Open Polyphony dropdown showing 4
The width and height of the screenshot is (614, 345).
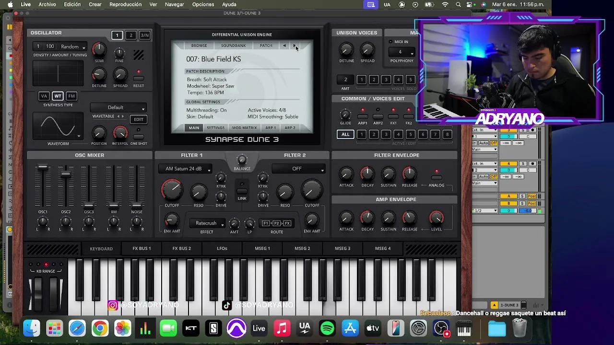pos(401,52)
